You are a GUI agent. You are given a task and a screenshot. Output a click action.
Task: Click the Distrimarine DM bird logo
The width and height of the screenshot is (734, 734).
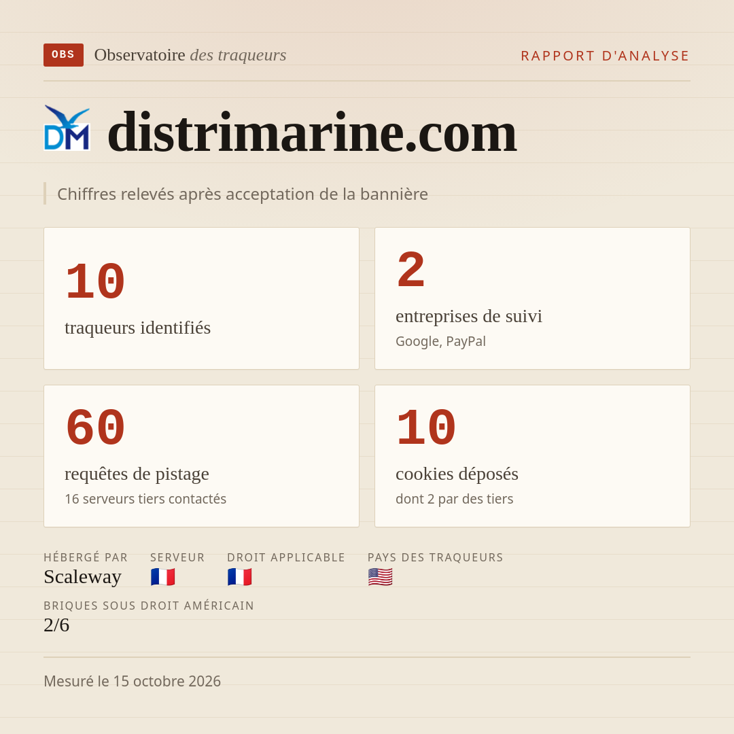[x=67, y=128]
